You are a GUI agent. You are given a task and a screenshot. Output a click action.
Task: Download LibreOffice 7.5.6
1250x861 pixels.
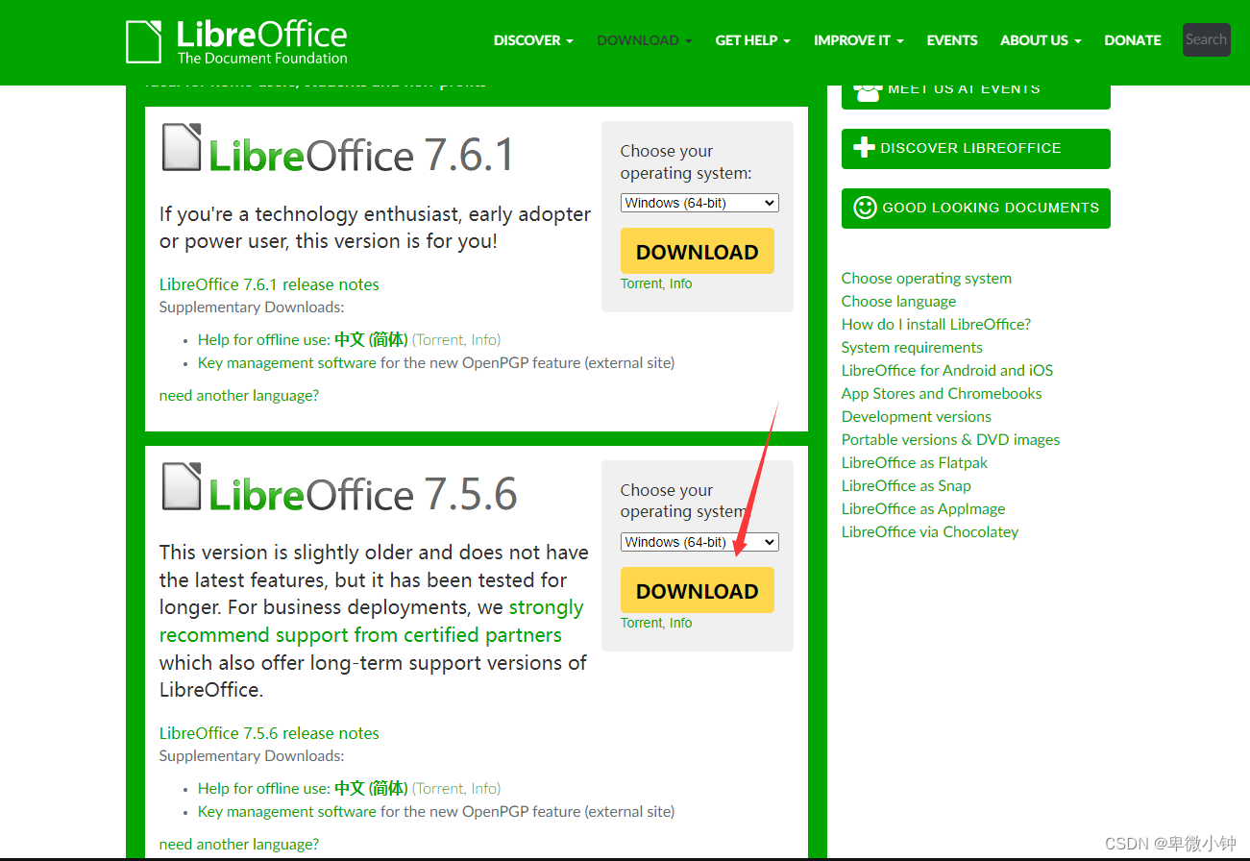click(698, 590)
